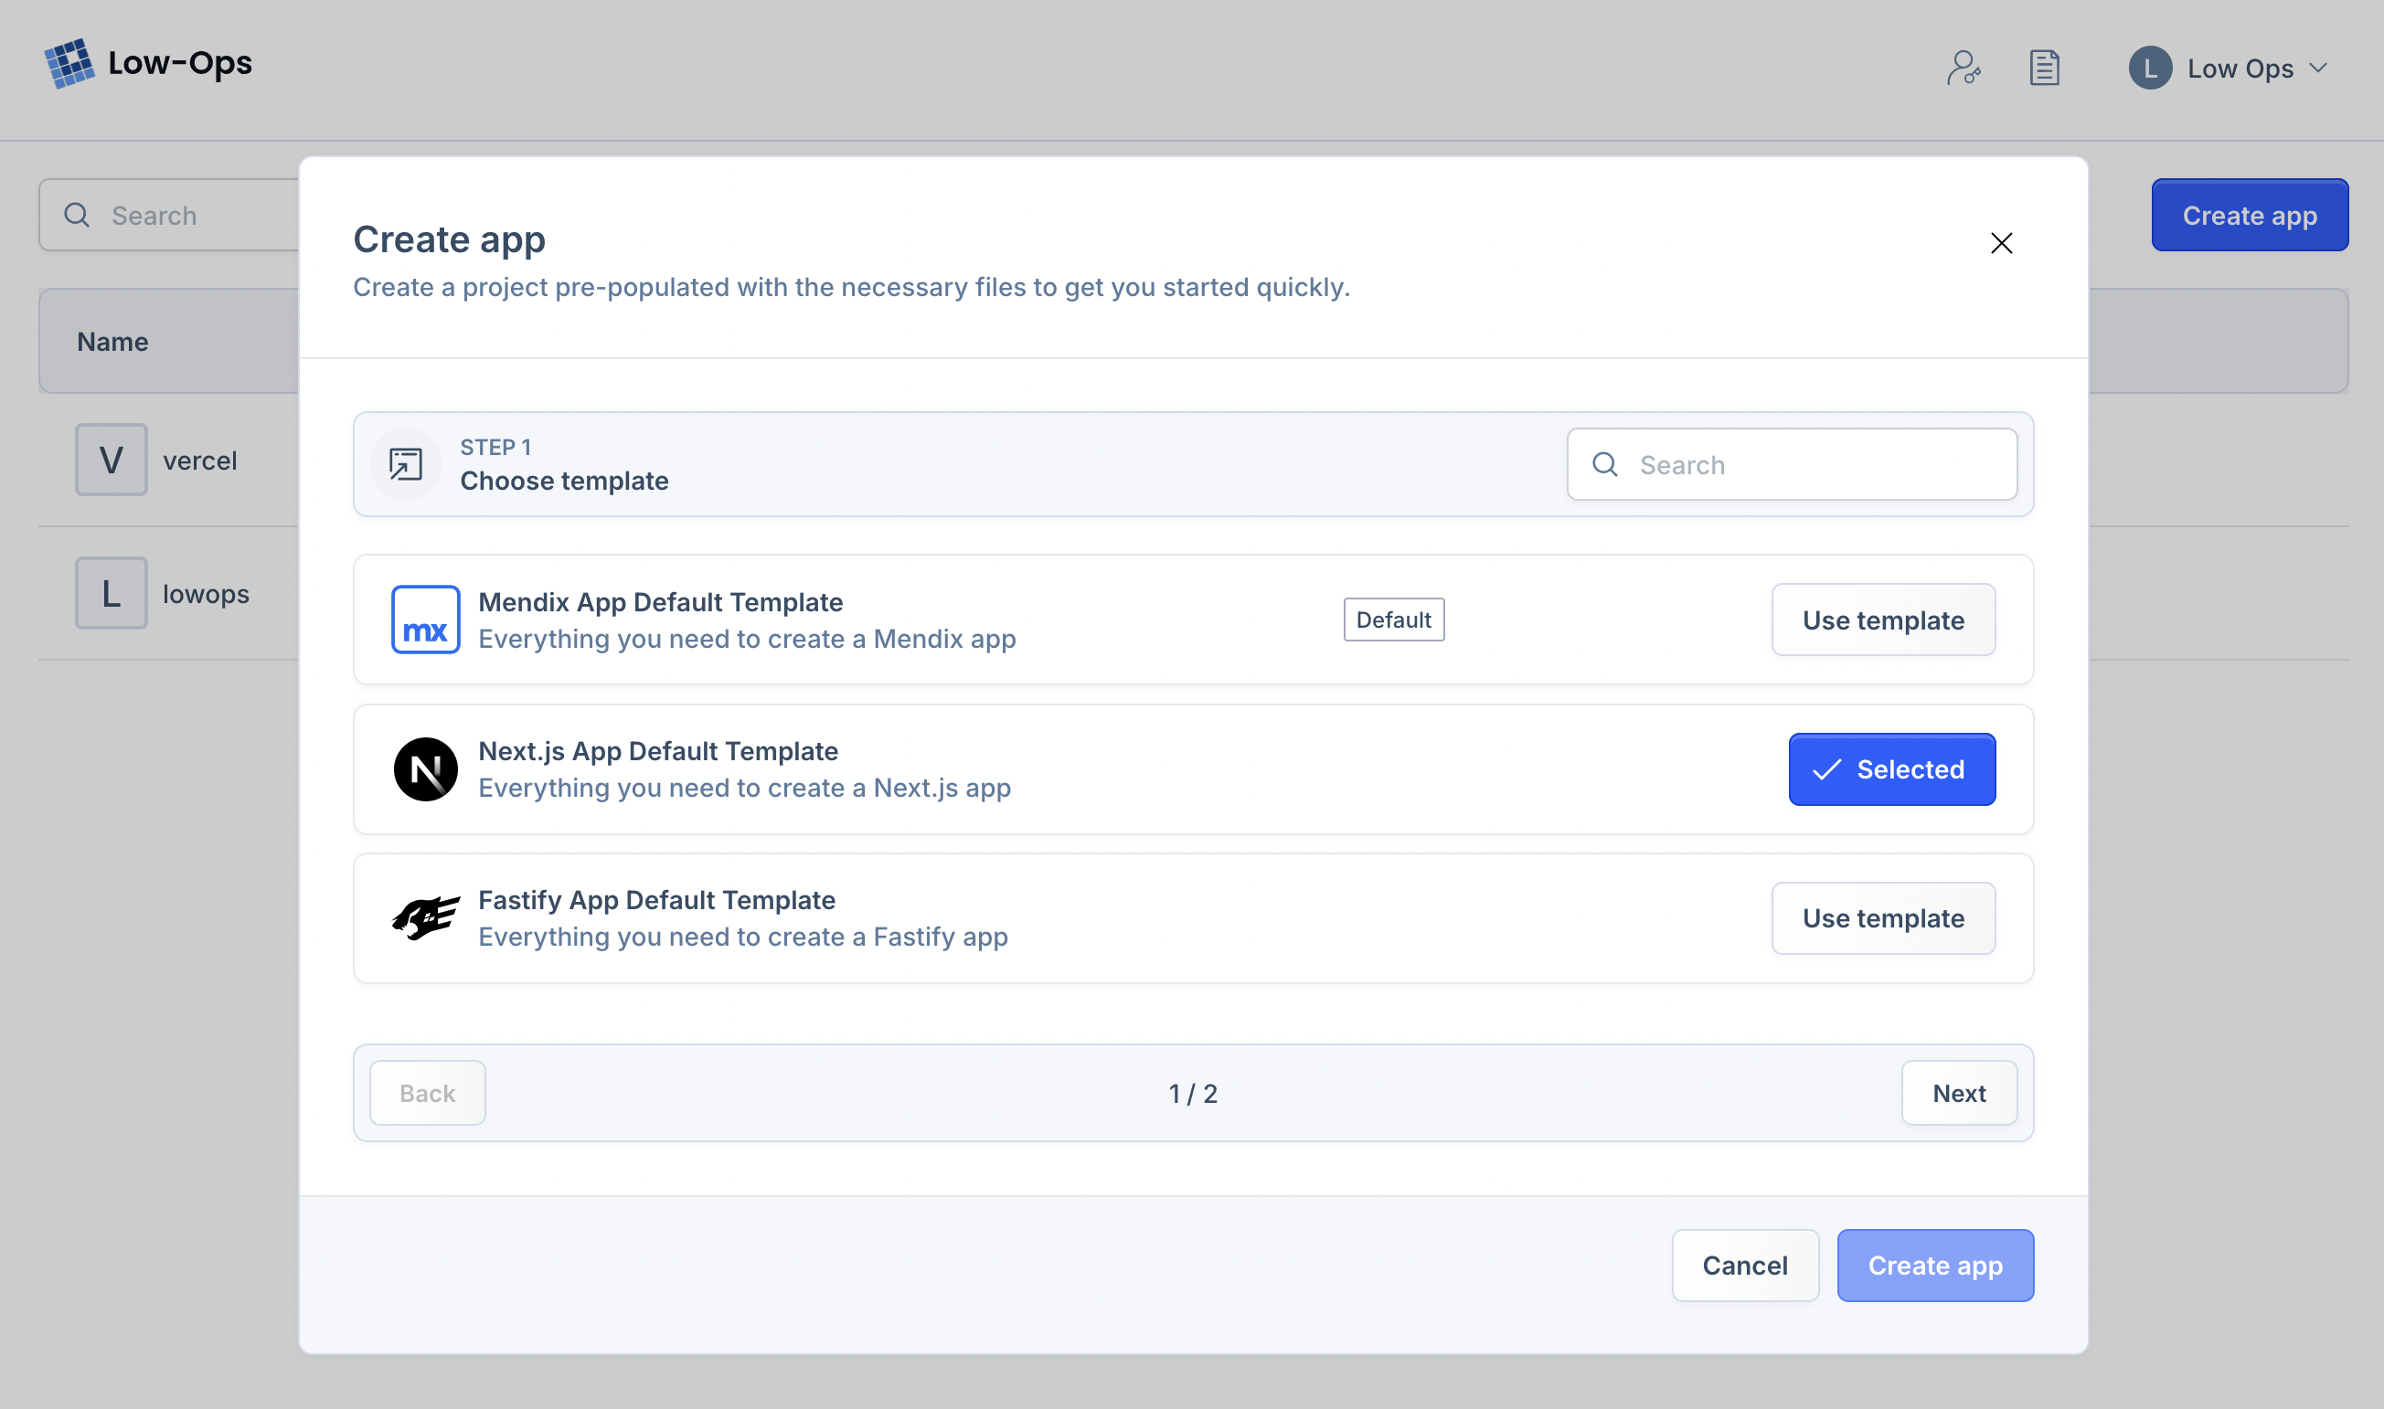Click the 'Everything you need to create a Fastify app' text

743,938
